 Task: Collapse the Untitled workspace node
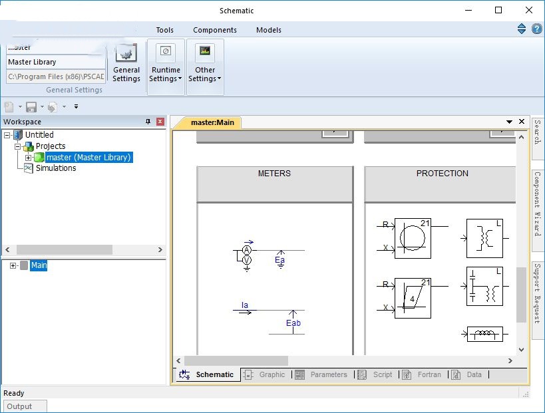click(x=7, y=135)
